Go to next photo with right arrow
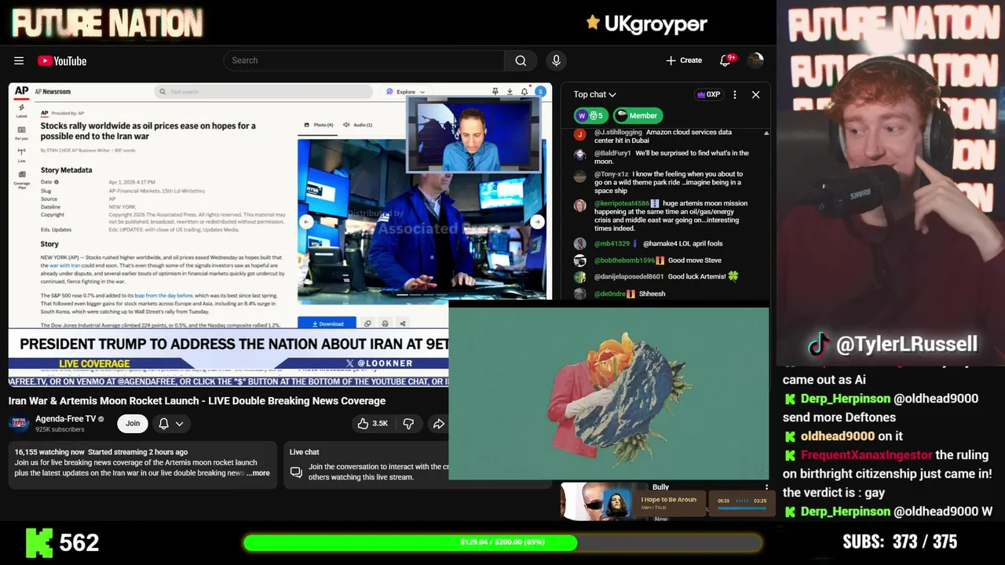The width and height of the screenshot is (1005, 565). 537,222
